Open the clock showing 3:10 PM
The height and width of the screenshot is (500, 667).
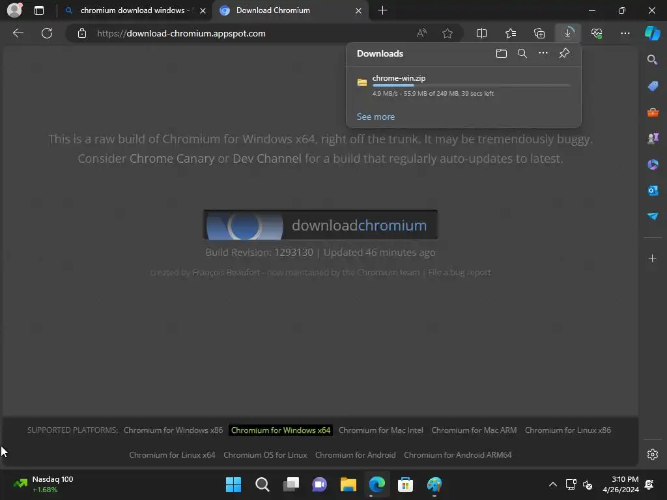click(x=621, y=484)
